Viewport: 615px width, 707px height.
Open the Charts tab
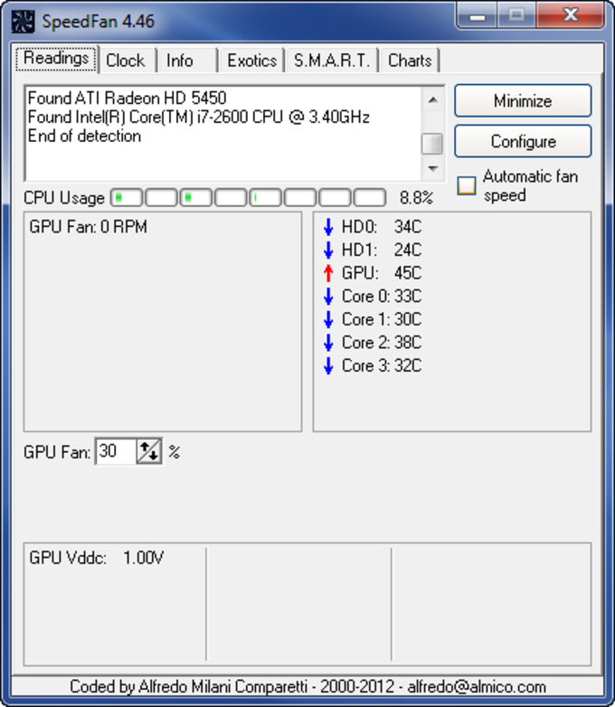[x=410, y=61]
